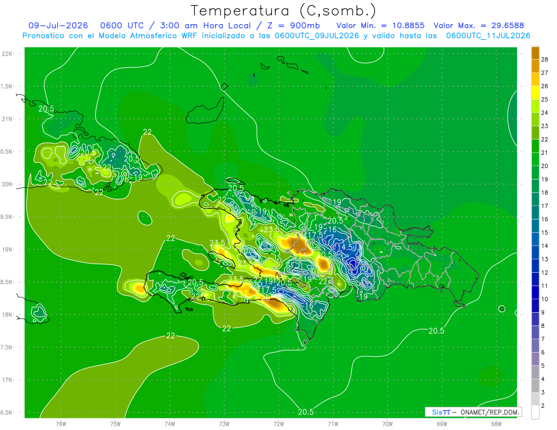Select 'Valor Min. = 10.8855' text
The width and height of the screenshot is (557, 430).
click(x=381, y=26)
